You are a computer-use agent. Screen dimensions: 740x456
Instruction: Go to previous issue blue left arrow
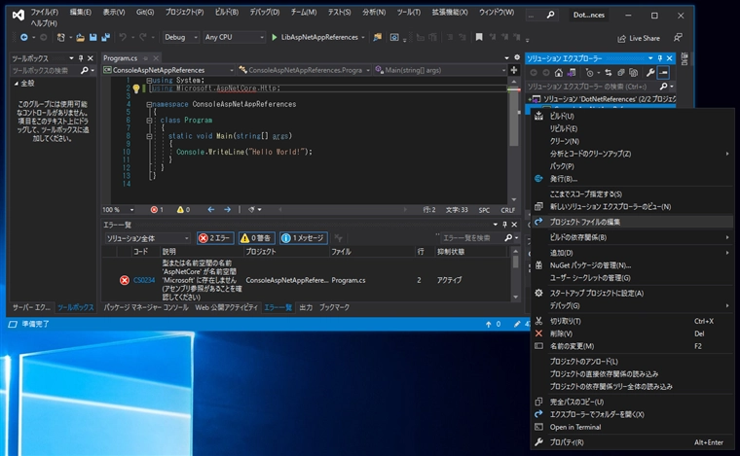coord(211,210)
